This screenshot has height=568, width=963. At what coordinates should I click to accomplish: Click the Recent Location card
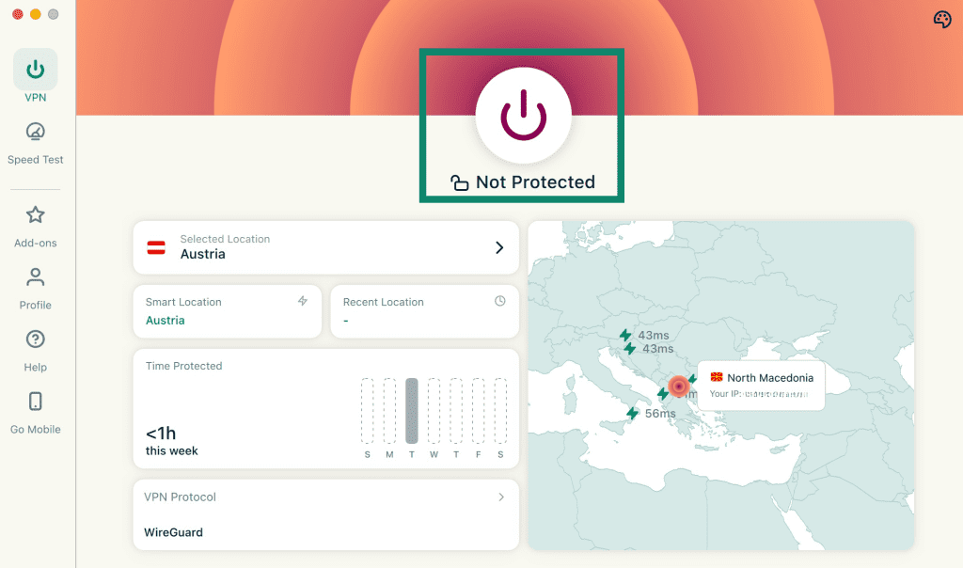424,311
